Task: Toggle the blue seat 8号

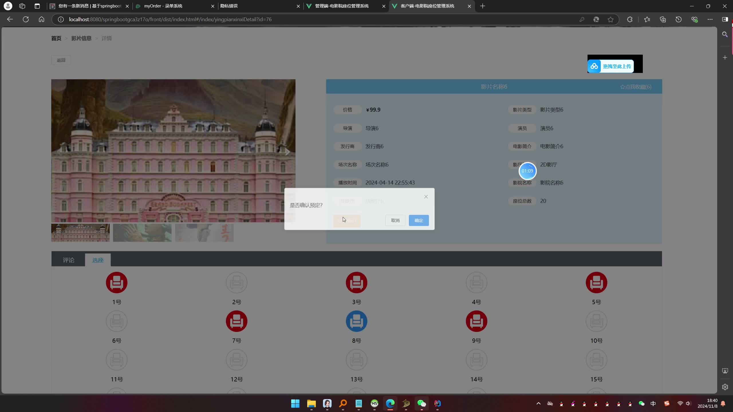Action: (356, 321)
